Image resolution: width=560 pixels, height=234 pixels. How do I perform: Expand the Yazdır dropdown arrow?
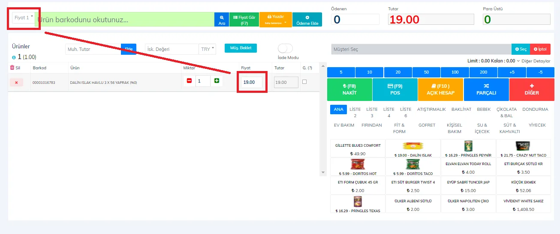286,22
